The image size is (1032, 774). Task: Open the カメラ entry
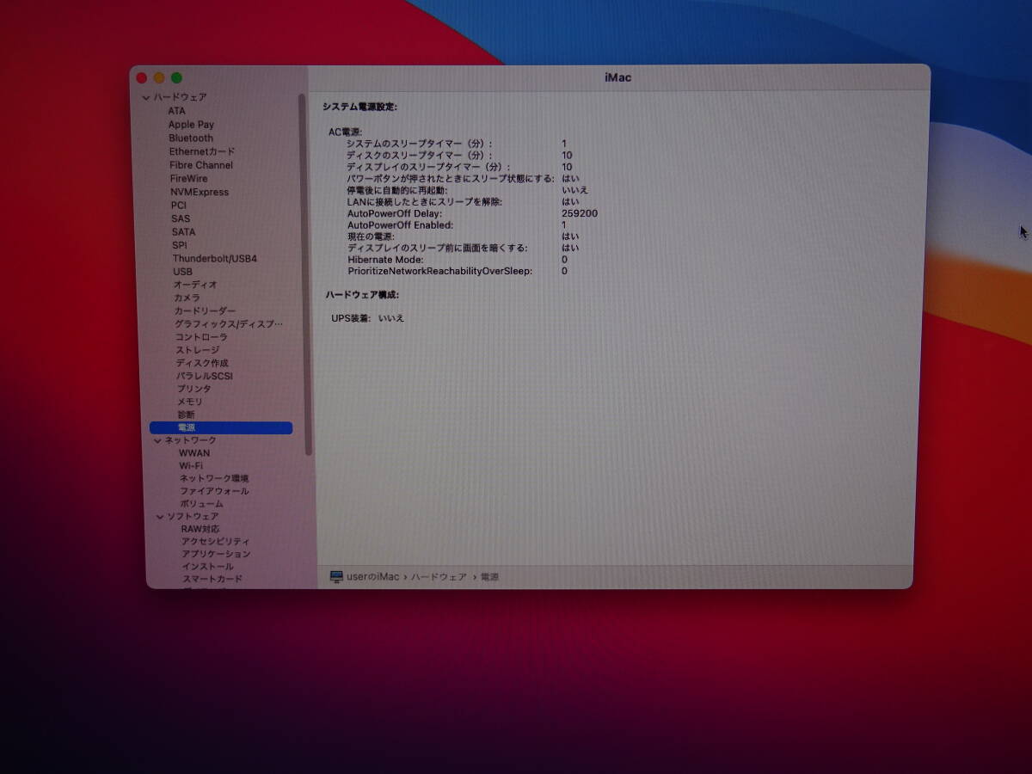coord(187,298)
